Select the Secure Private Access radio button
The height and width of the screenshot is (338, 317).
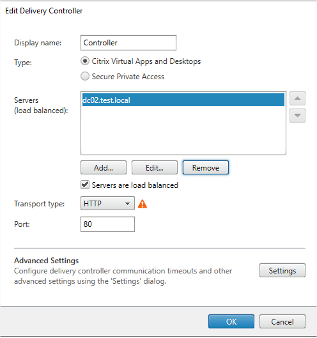(x=85, y=76)
